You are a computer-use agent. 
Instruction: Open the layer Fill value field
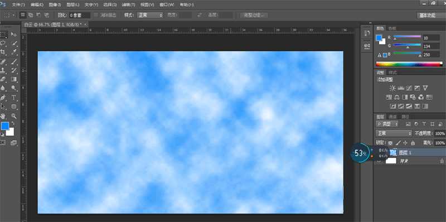coord(440,143)
